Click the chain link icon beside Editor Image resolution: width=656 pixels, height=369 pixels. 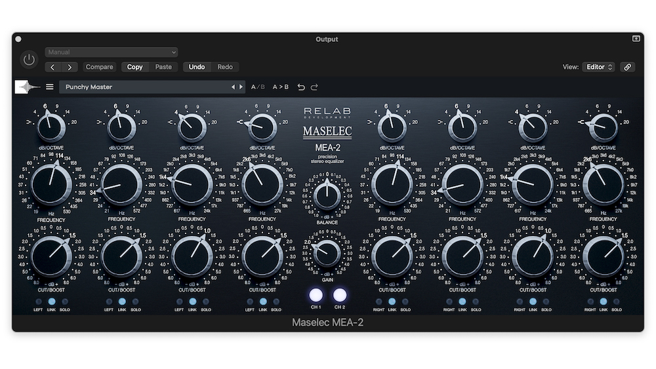coord(627,67)
